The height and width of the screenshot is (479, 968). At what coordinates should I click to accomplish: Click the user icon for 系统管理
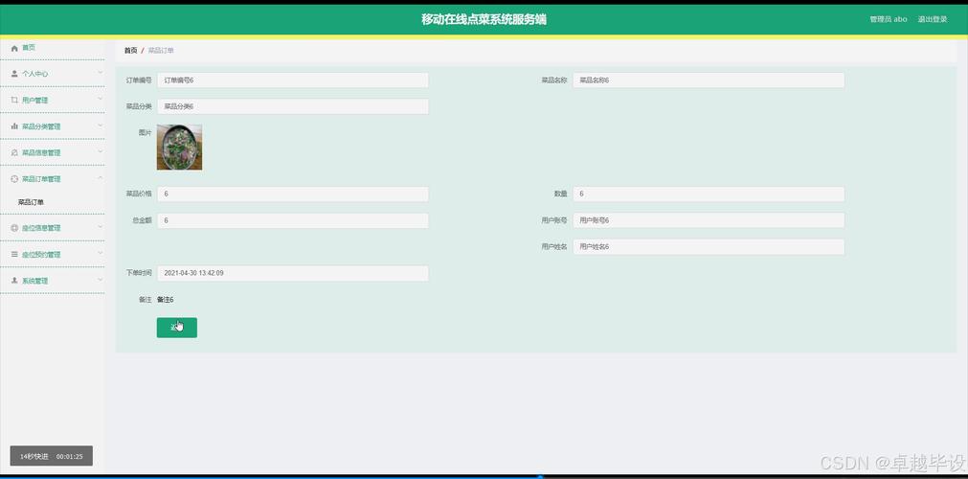[14, 281]
